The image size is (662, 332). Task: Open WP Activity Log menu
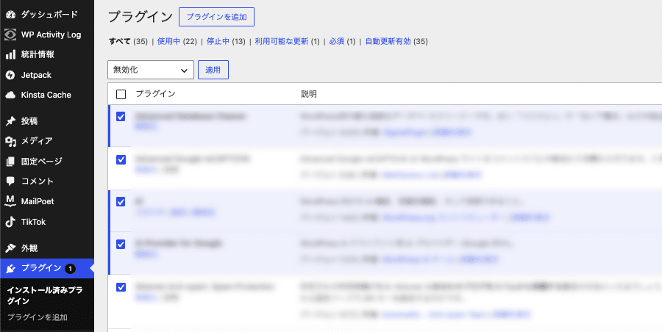pyautogui.click(x=51, y=35)
